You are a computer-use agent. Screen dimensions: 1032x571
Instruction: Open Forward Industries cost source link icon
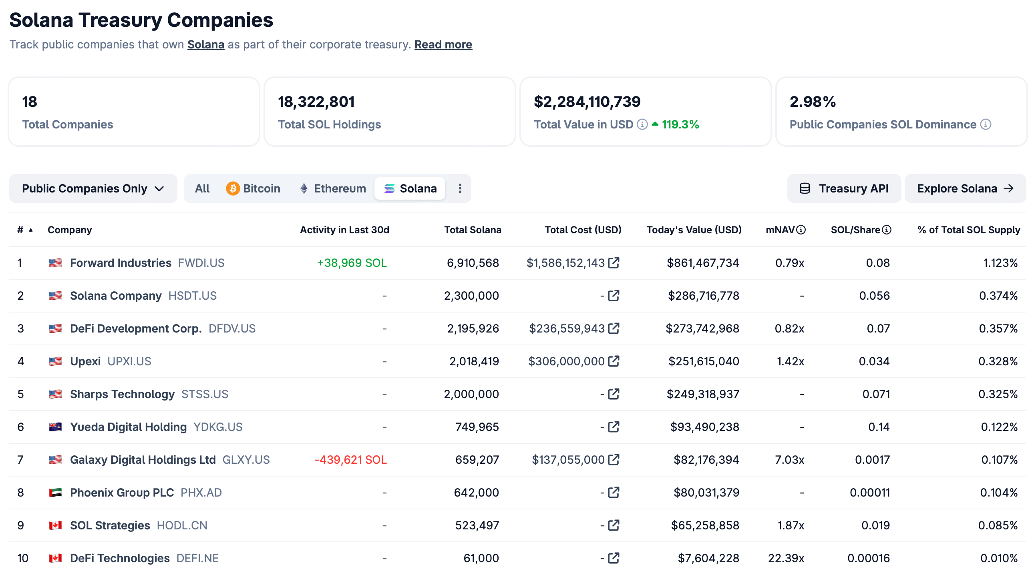tap(614, 262)
